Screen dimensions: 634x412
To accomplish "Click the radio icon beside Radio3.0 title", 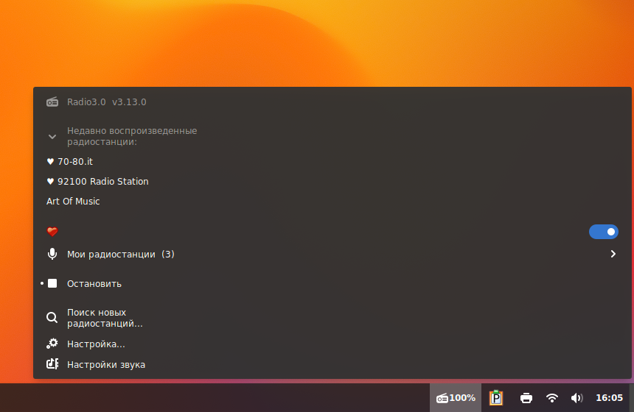I will [x=52, y=102].
